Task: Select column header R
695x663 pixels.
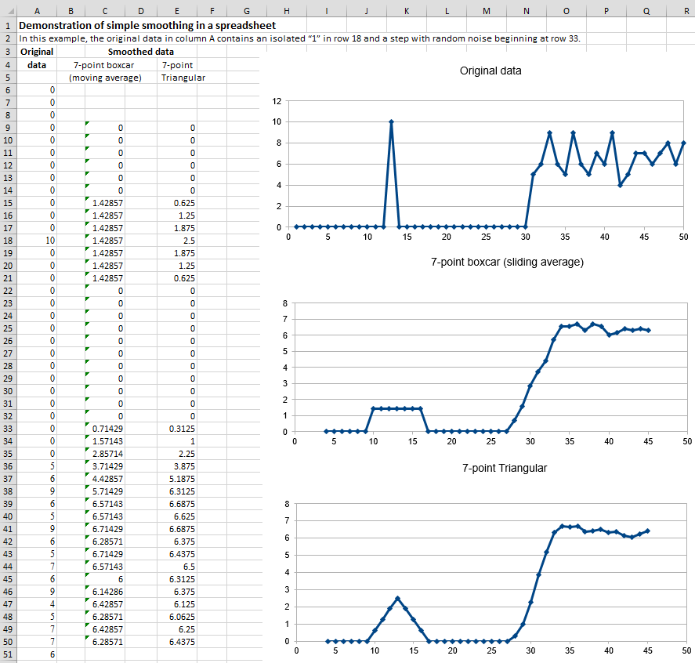Action: click(x=686, y=11)
